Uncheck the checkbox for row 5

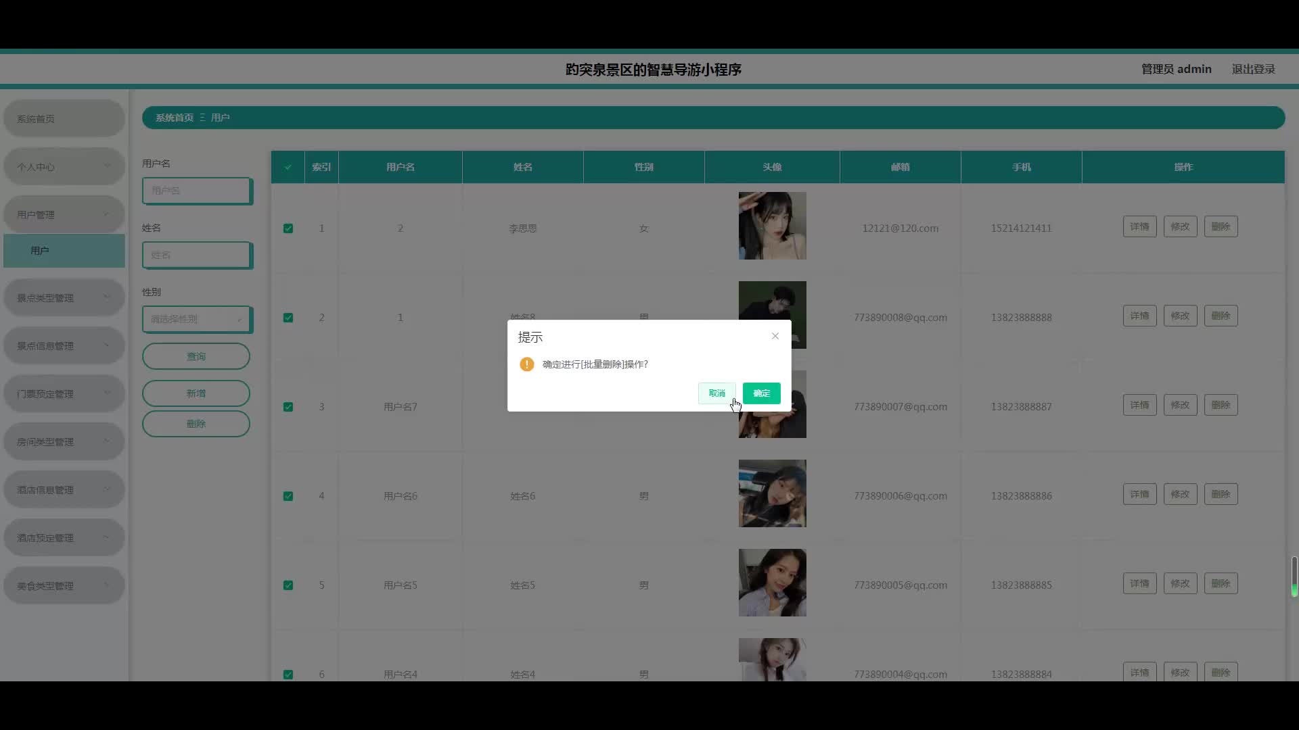point(288,585)
